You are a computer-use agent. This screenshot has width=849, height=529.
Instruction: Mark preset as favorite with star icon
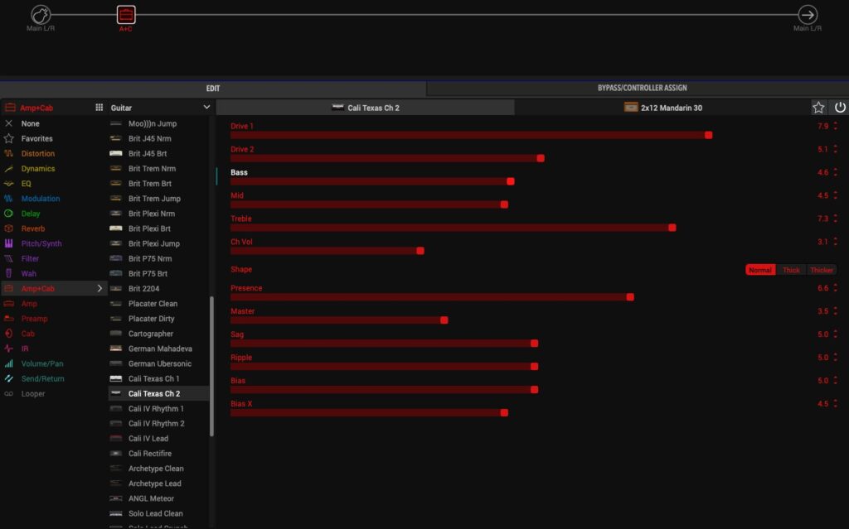(818, 108)
